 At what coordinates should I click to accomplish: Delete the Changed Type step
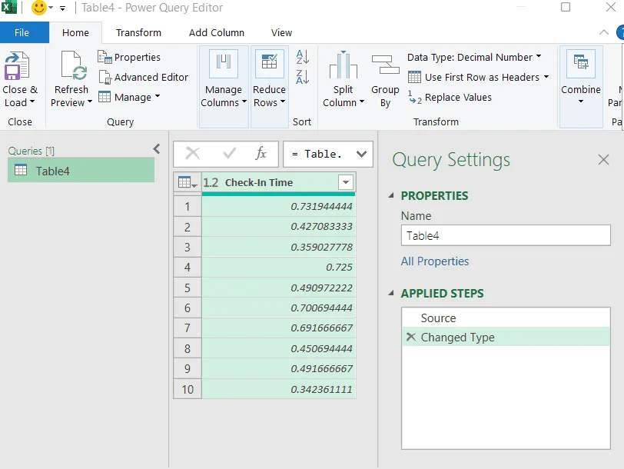click(410, 337)
